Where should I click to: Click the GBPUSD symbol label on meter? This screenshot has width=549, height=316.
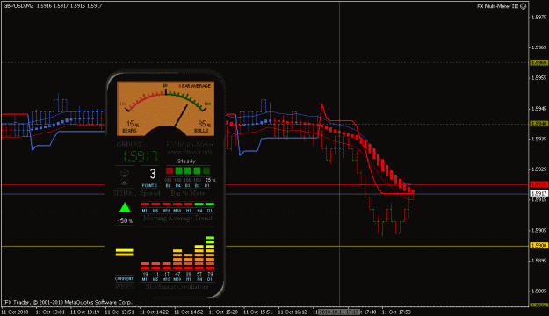[x=130, y=145]
